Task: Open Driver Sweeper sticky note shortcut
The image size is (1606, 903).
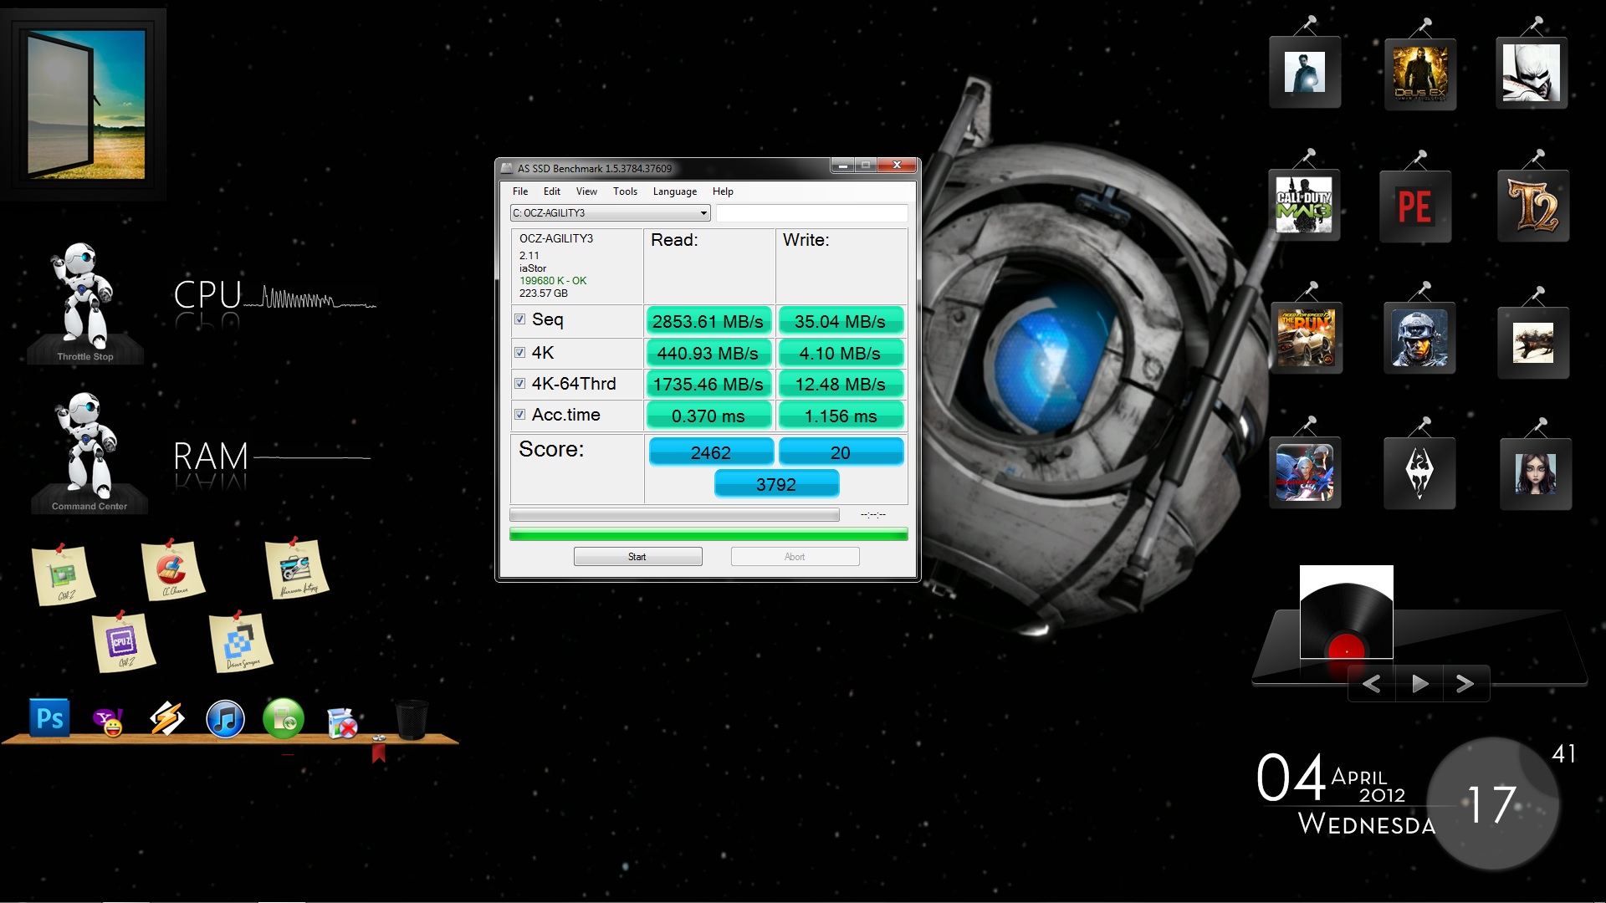Action: point(241,642)
